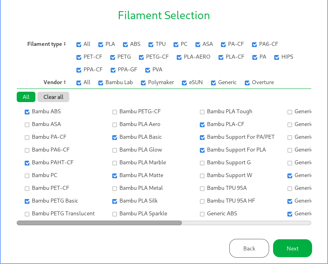Screen dimensions: 328x264
Task: Select Bambu Support G filament
Action: [202, 163]
